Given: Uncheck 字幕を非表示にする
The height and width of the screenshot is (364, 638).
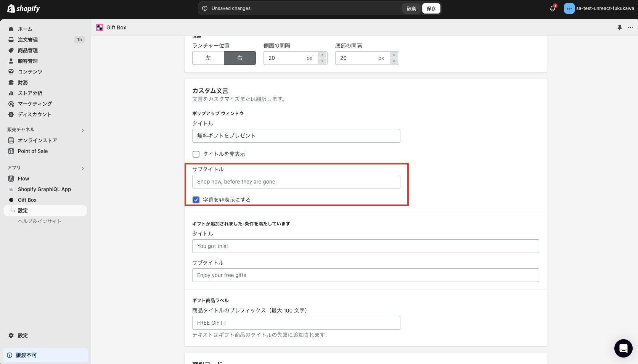Looking at the screenshot, I should click(x=196, y=200).
